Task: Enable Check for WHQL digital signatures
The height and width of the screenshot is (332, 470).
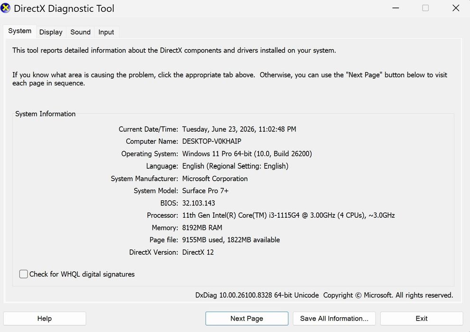Action: point(23,274)
